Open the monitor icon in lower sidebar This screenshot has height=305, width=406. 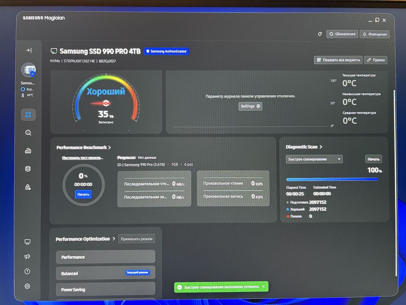[x=27, y=242]
